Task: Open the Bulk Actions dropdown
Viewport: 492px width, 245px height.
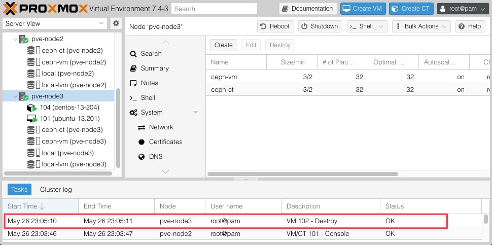Action: tap(421, 26)
